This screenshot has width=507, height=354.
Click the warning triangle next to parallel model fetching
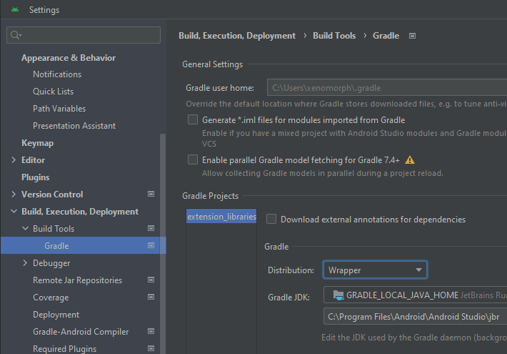[x=410, y=160]
